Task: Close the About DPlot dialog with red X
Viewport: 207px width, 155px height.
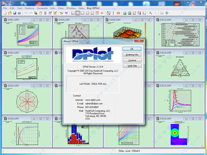Action: tap(139, 40)
